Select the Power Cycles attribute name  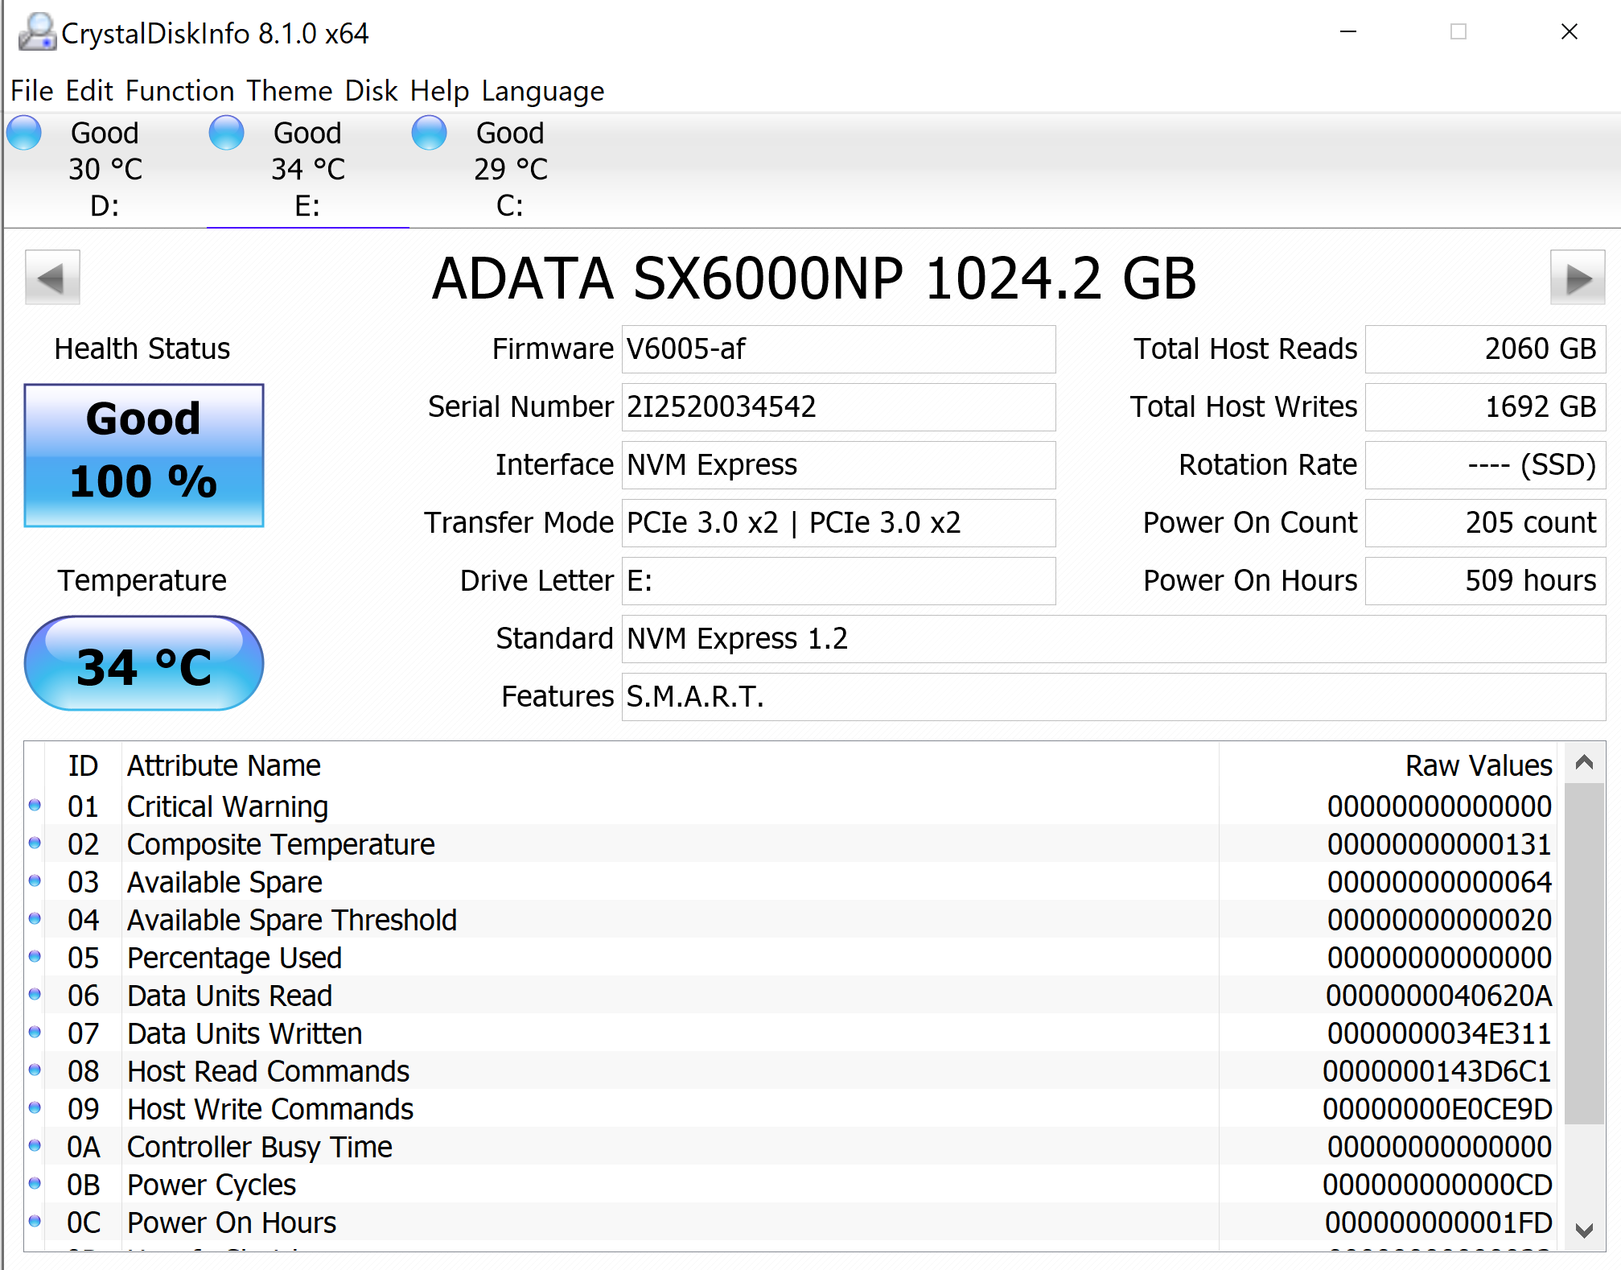coord(212,1185)
